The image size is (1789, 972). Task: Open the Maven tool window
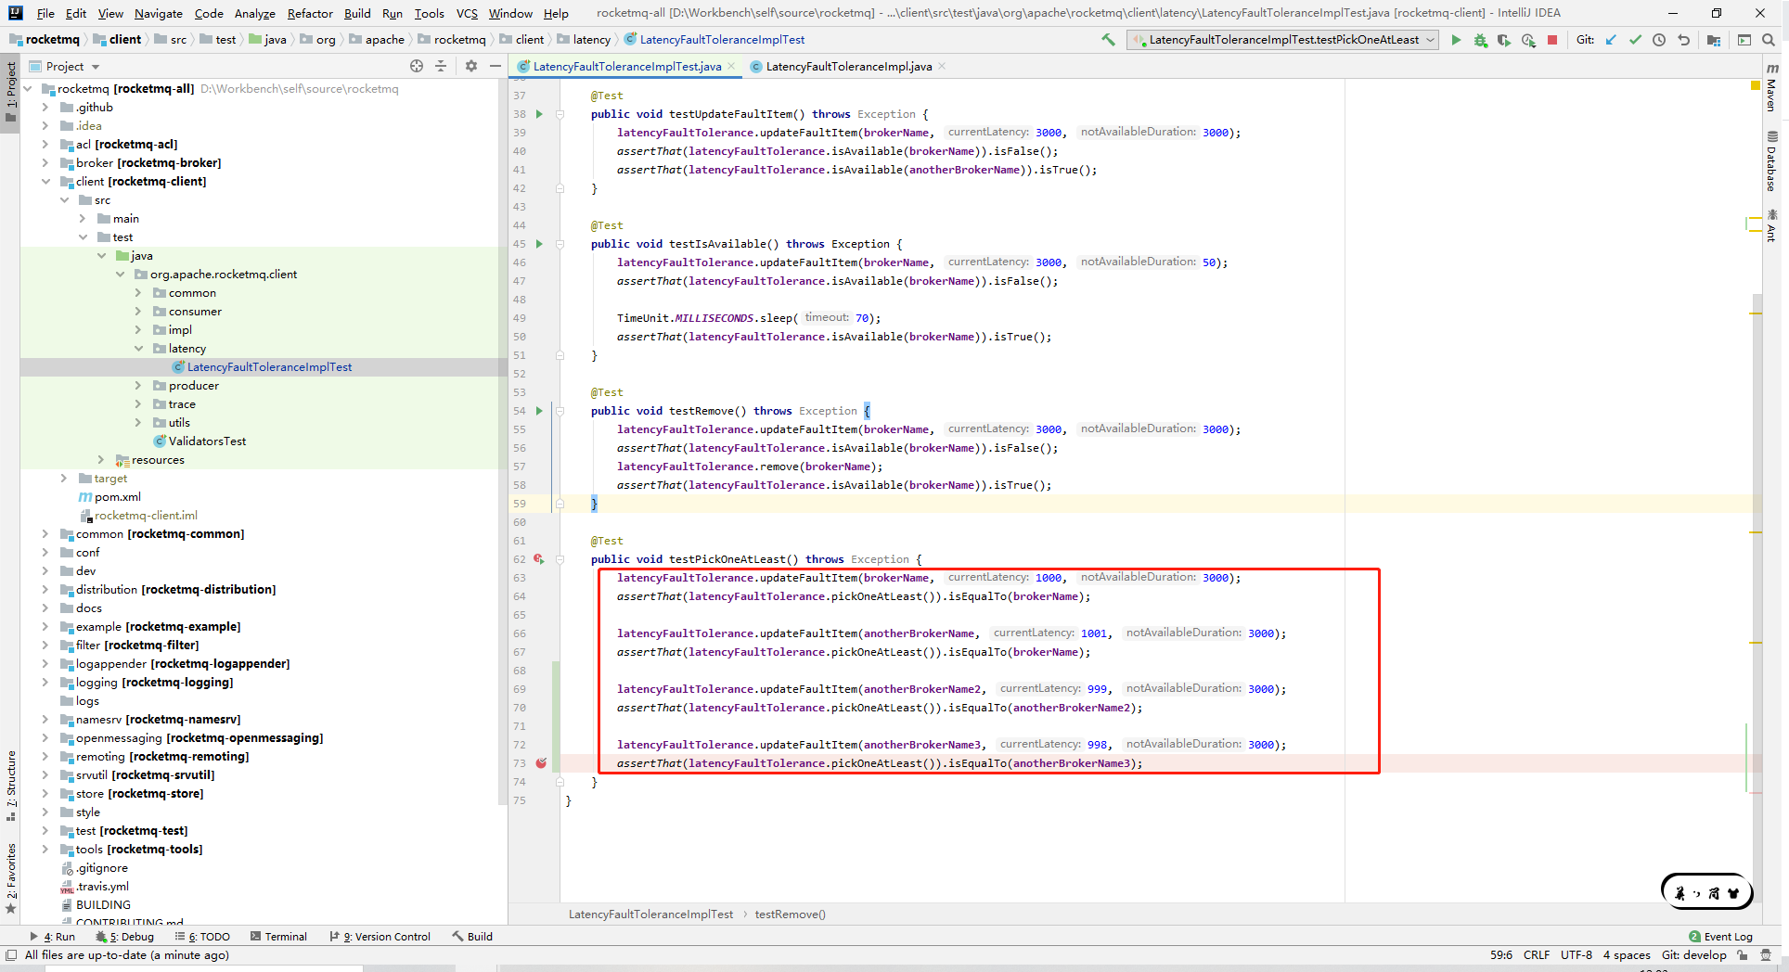tap(1771, 88)
